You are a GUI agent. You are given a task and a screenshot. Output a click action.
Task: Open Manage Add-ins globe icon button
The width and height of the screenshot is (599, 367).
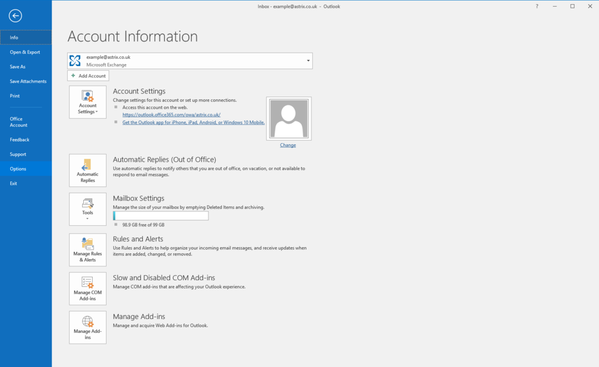(x=87, y=327)
